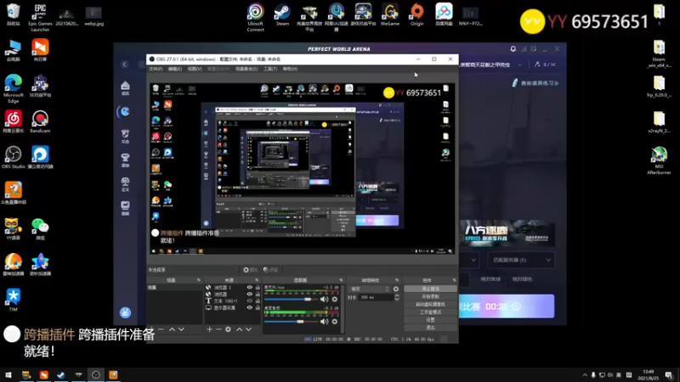680x382 pixels.
Task: Toggle lock on 文本 (GDI+) source
Action: 258,301
